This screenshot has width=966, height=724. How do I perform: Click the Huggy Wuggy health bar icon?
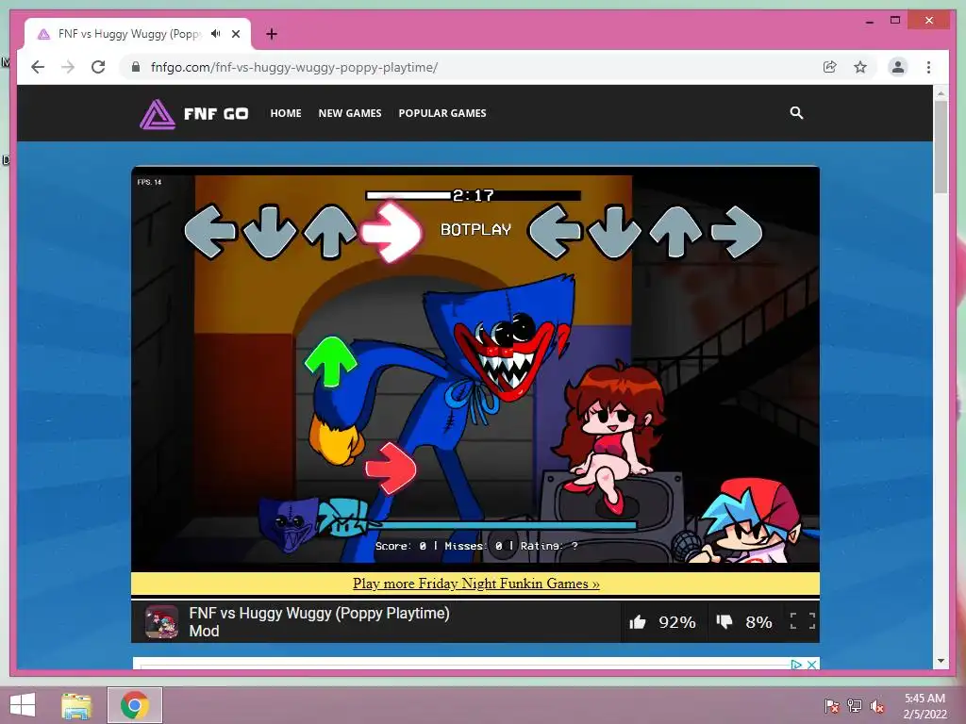point(287,524)
